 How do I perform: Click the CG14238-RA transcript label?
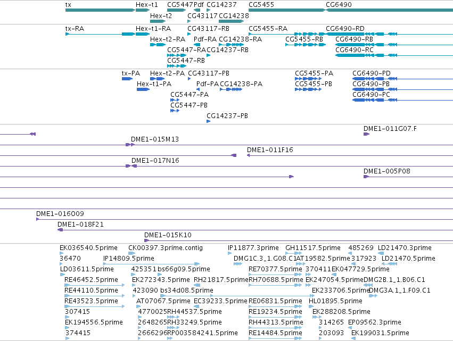[241, 39]
